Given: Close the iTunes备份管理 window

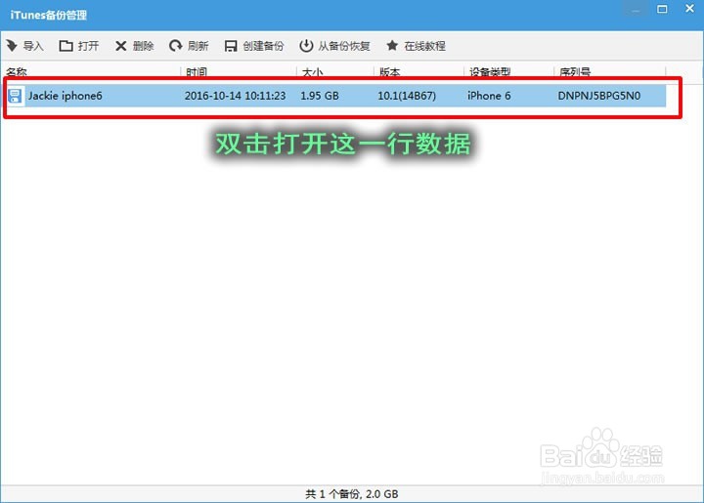Looking at the screenshot, I should click(x=689, y=9).
